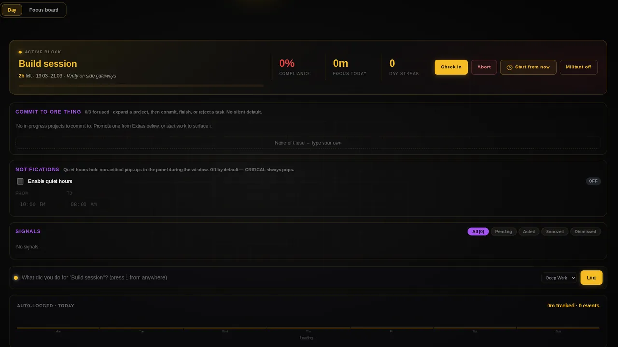Open the Deep Work category dropdown
618x347 pixels.
559,278
